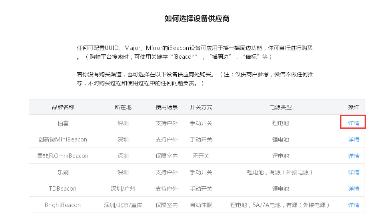
Task: Click 深圳/广州 location cell
Action: (123, 189)
